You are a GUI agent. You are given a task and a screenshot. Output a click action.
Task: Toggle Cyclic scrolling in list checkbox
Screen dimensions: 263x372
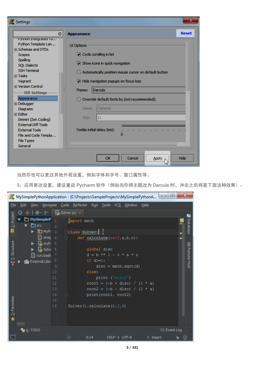[x=79, y=54]
